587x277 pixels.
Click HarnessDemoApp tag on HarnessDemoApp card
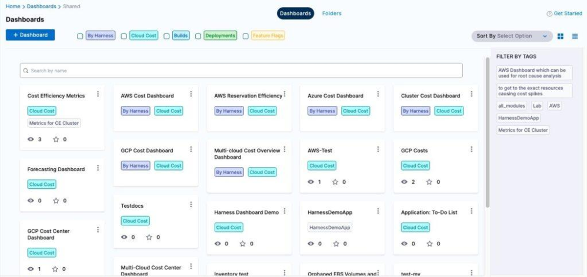[330, 228]
